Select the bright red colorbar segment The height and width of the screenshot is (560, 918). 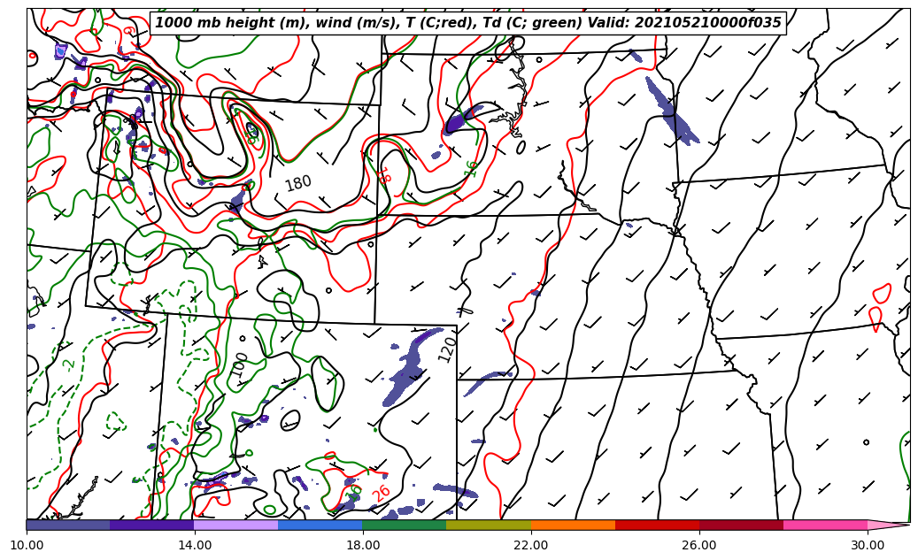[x=657, y=525]
